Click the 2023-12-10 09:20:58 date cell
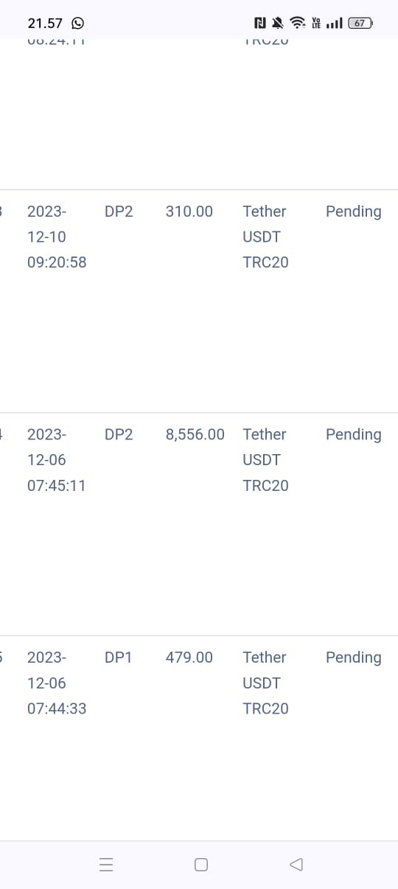The width and height of the screenshot is (398, 889). [x=57, y=237]
